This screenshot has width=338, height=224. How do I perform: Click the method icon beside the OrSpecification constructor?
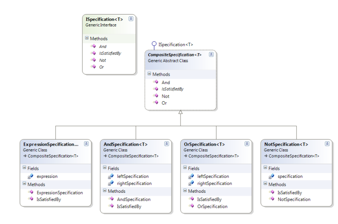[191, 206]
